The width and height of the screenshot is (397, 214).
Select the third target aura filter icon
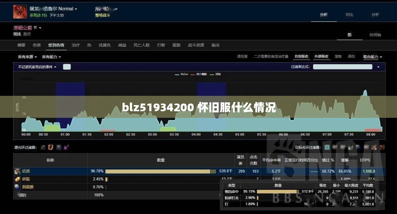pos(343,147)
